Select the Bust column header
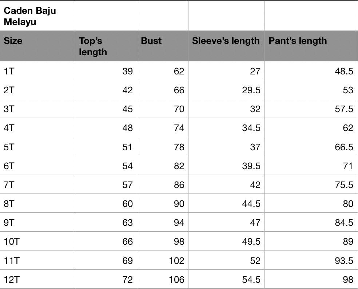The height and width of the screenshot is (289, 358). 151,41
